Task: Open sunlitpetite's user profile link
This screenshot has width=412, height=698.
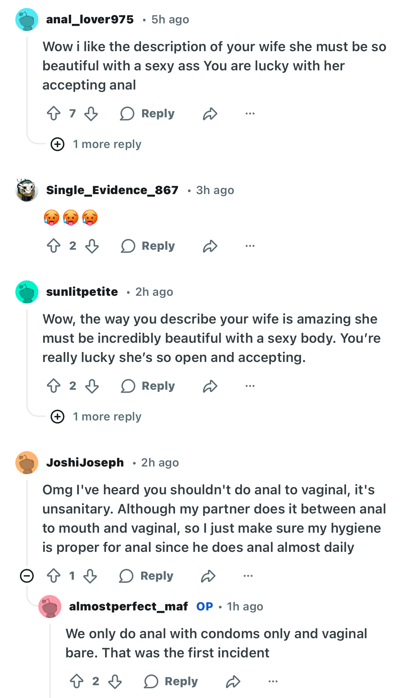Action: pos(82,292)
